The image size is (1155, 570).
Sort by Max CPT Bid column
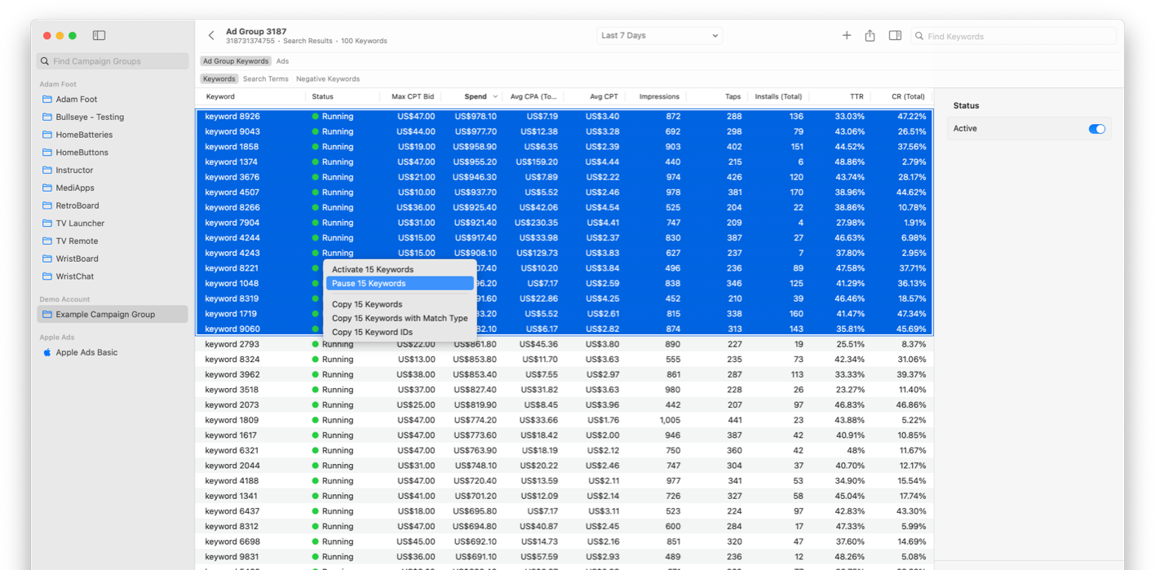(413, 97)
